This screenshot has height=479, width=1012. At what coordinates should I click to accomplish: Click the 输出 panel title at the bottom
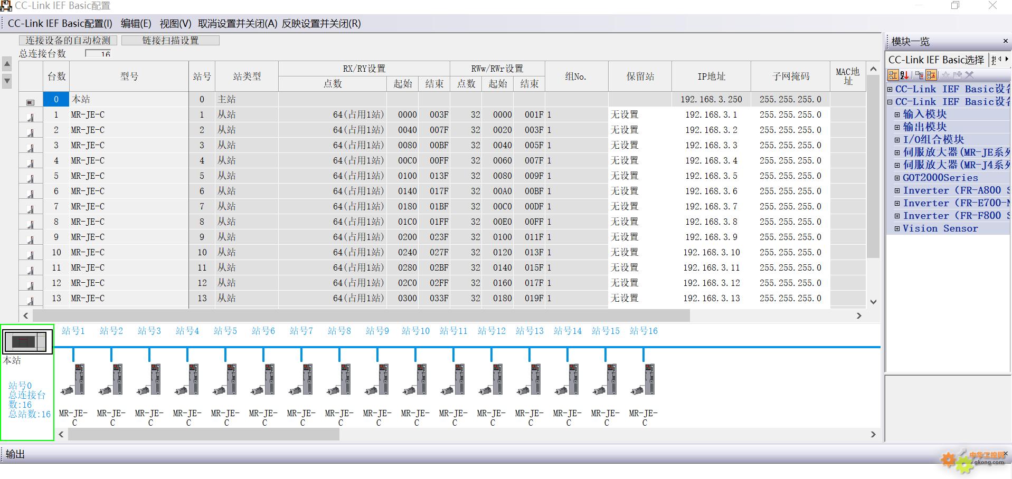[15, 454]
